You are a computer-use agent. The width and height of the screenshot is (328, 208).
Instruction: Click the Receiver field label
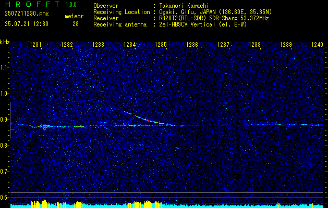[x=106, y=18]
